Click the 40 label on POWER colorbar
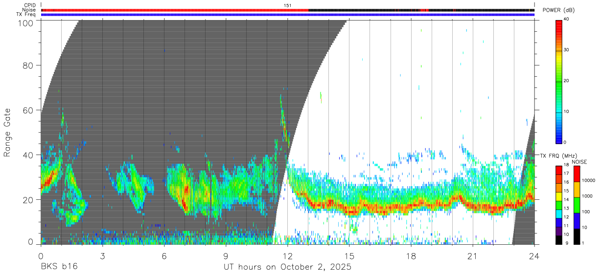 coord(565,19)
